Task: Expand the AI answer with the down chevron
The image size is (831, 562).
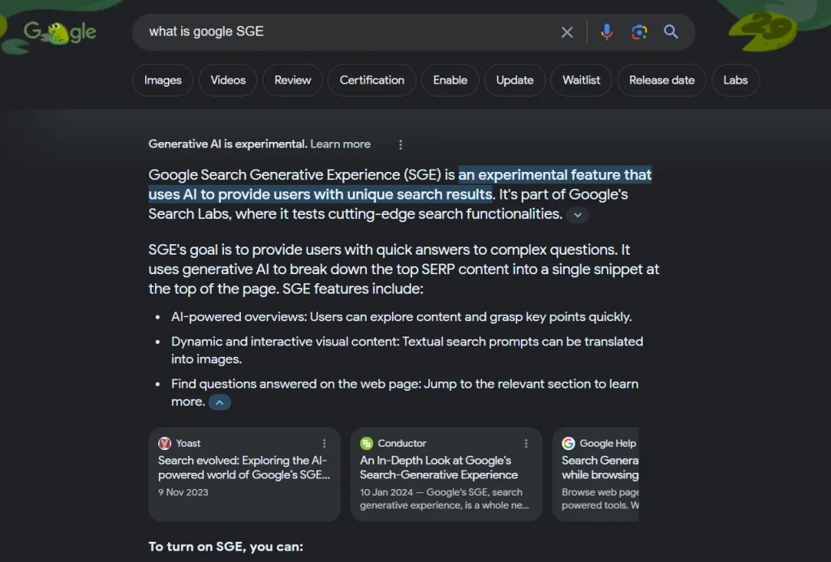Action: coord(577,215)
